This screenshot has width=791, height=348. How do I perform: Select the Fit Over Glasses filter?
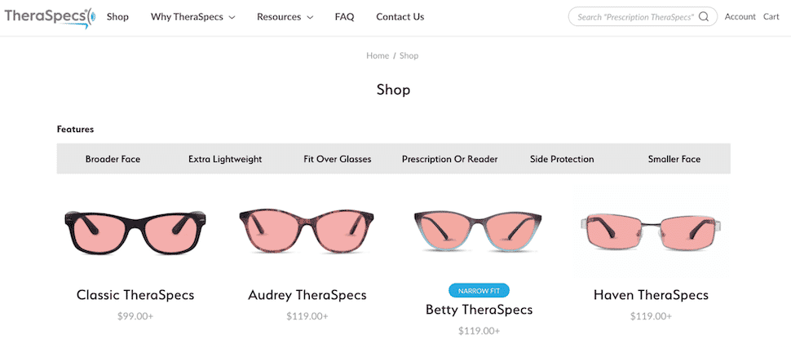337,159
